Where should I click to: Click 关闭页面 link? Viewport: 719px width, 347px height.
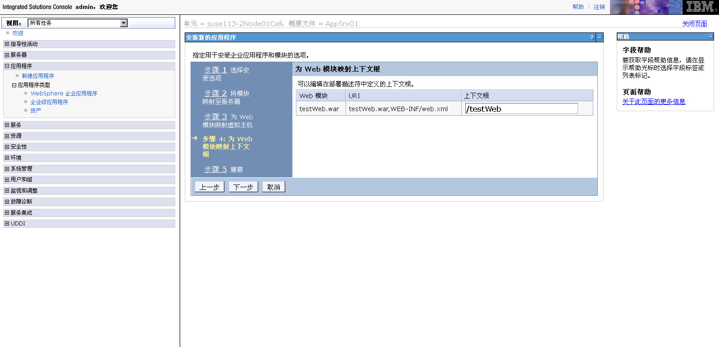pos(695,24)
